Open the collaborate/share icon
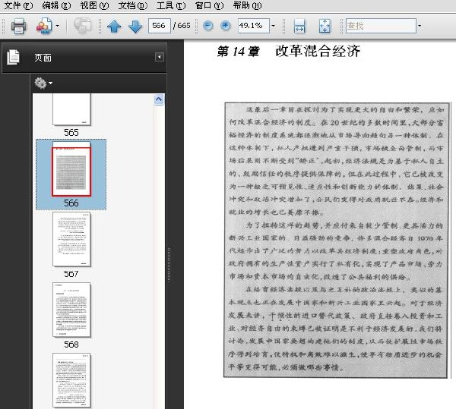 click(x=44, y=26)
